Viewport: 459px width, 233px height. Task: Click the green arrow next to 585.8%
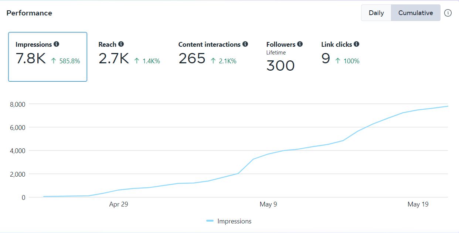[x=54, y=61]
